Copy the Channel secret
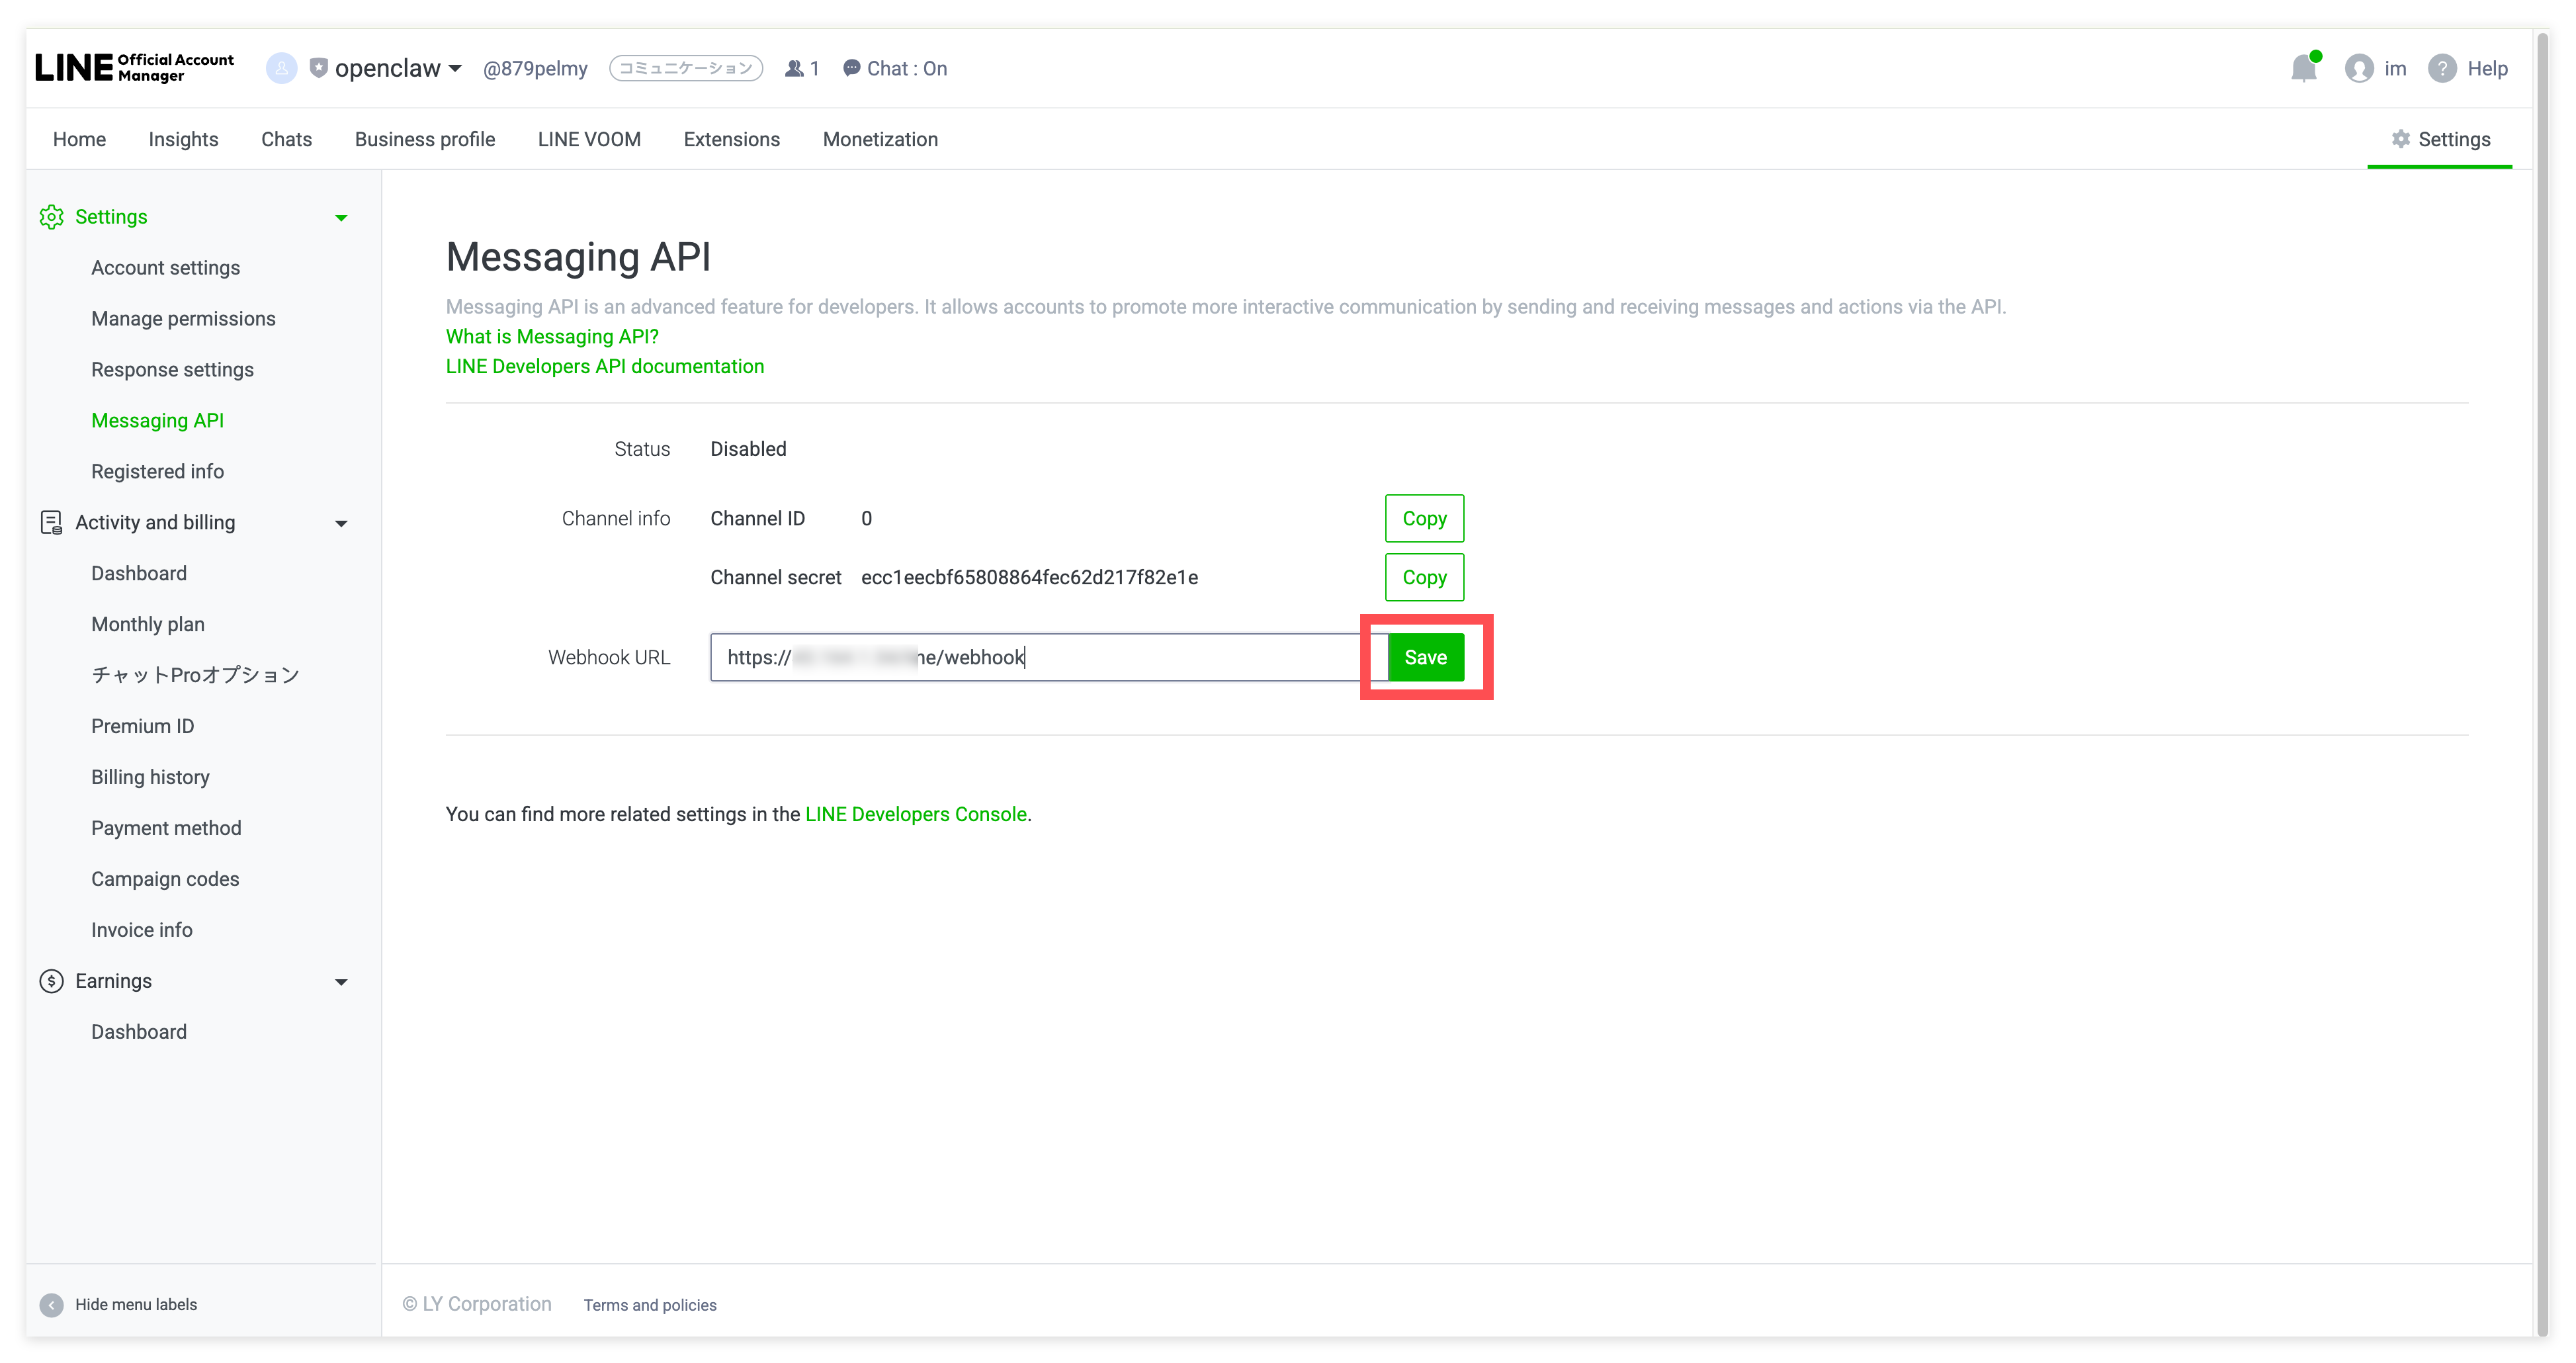 click(1424, 577)
